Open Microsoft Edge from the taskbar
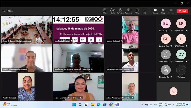 [x=99, y=105]
